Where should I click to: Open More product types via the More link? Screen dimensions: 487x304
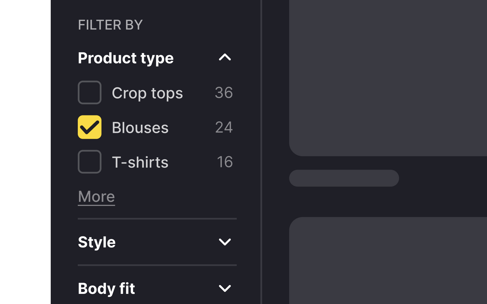[x=96, y=196]
